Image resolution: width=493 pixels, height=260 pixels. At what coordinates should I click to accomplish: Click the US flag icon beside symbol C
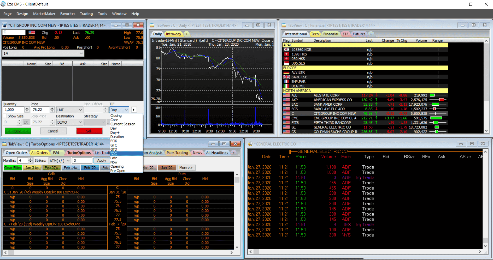32,33
